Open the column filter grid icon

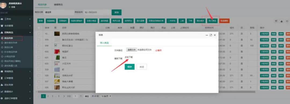[276, 21]
